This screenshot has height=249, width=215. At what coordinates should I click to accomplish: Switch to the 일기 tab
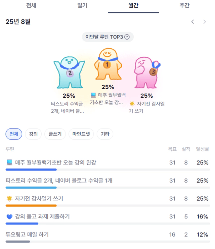82,6
